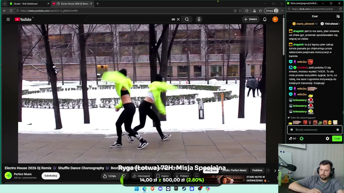
Task: Click the YouTube address bar URL
Action: (x=49, y=11)
